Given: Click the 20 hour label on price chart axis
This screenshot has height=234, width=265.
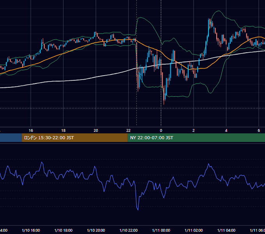Looking at the screenshot, I should [x=96, y=131].
